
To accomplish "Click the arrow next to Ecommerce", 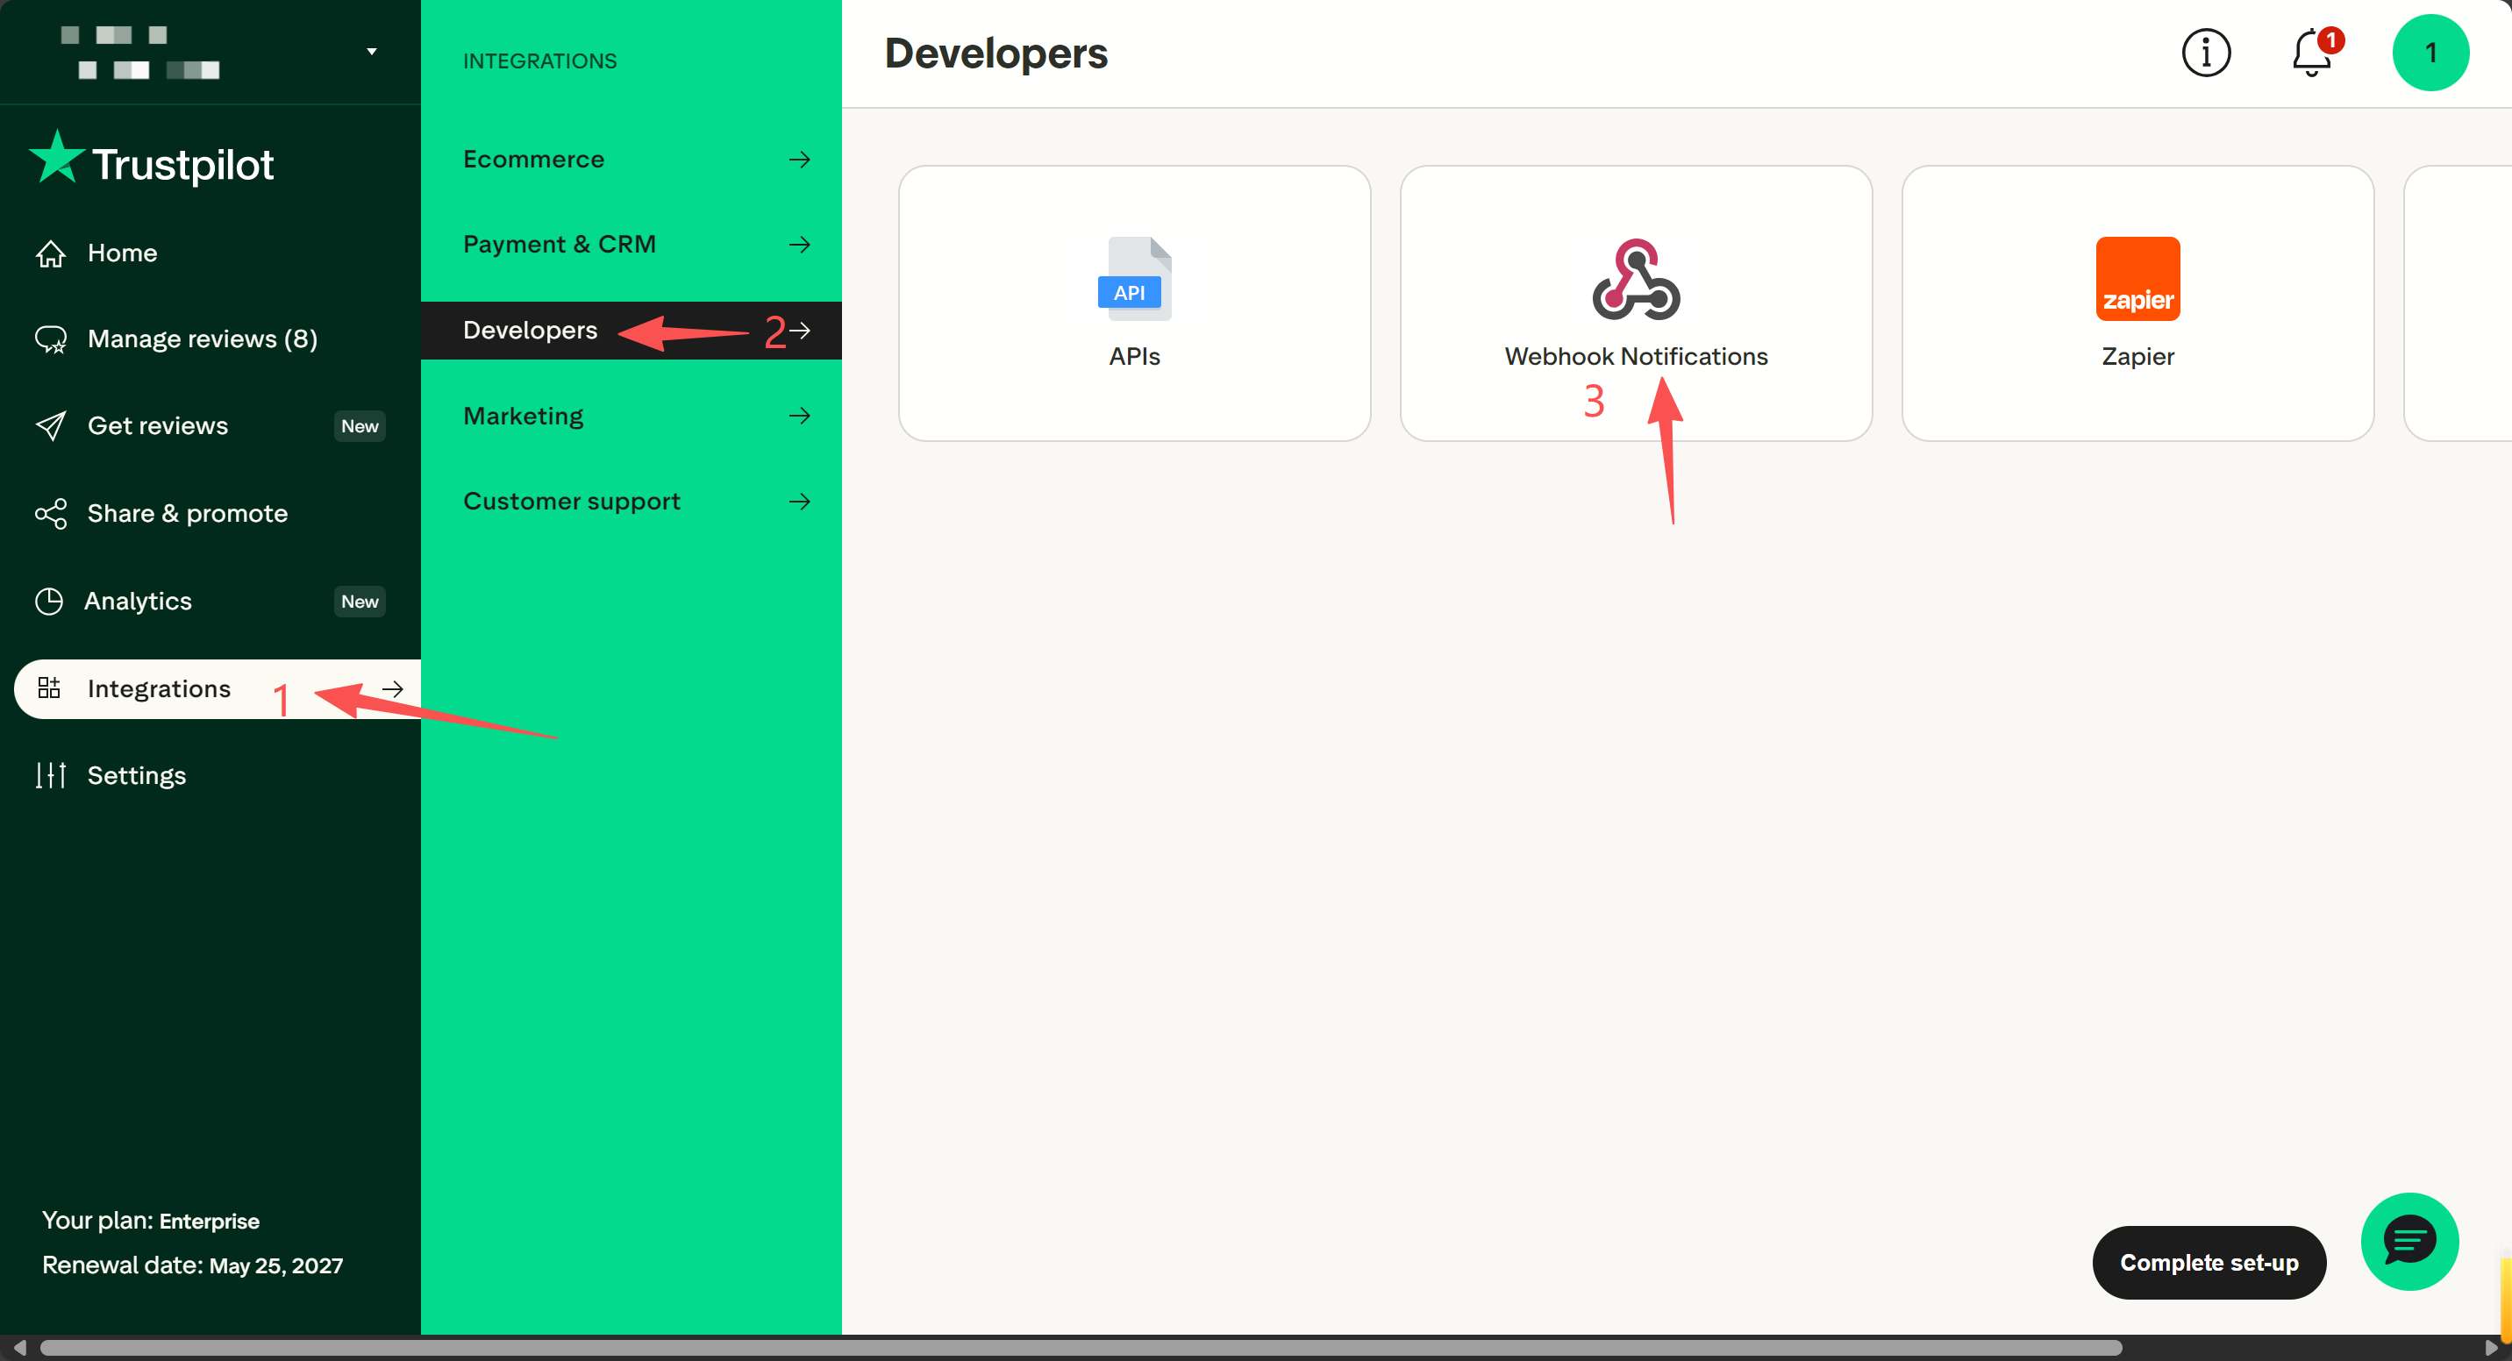I will pyautogui.click(x=800, y=159).
